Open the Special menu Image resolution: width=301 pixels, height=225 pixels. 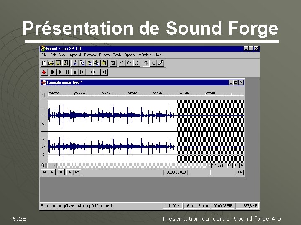pyautogui.click(x=75, y=55)
